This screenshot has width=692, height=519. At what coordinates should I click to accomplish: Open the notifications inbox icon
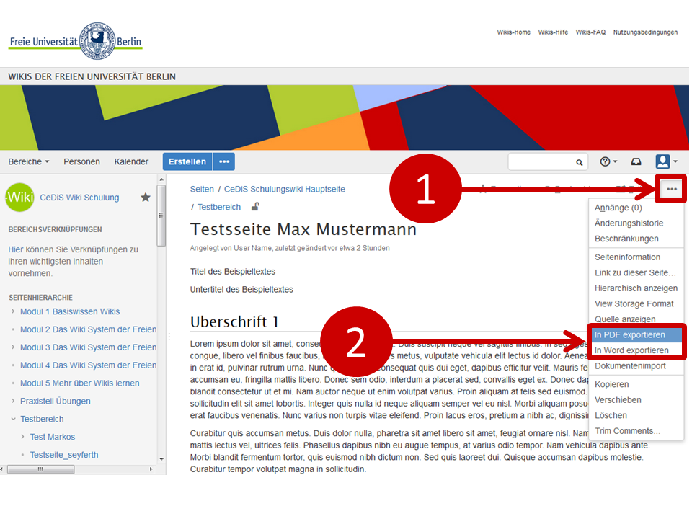pyautogui.click(x=636, y=161)
